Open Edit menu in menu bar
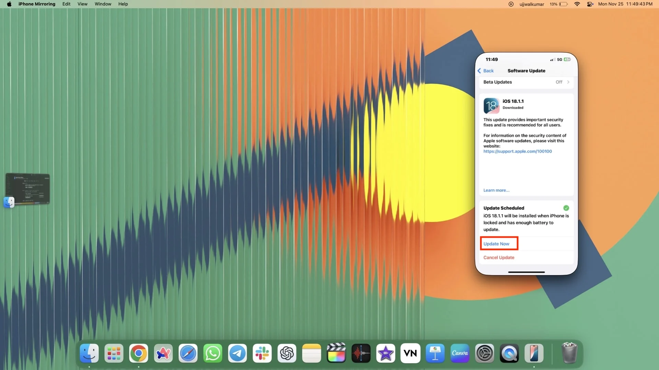 point(67,4)
